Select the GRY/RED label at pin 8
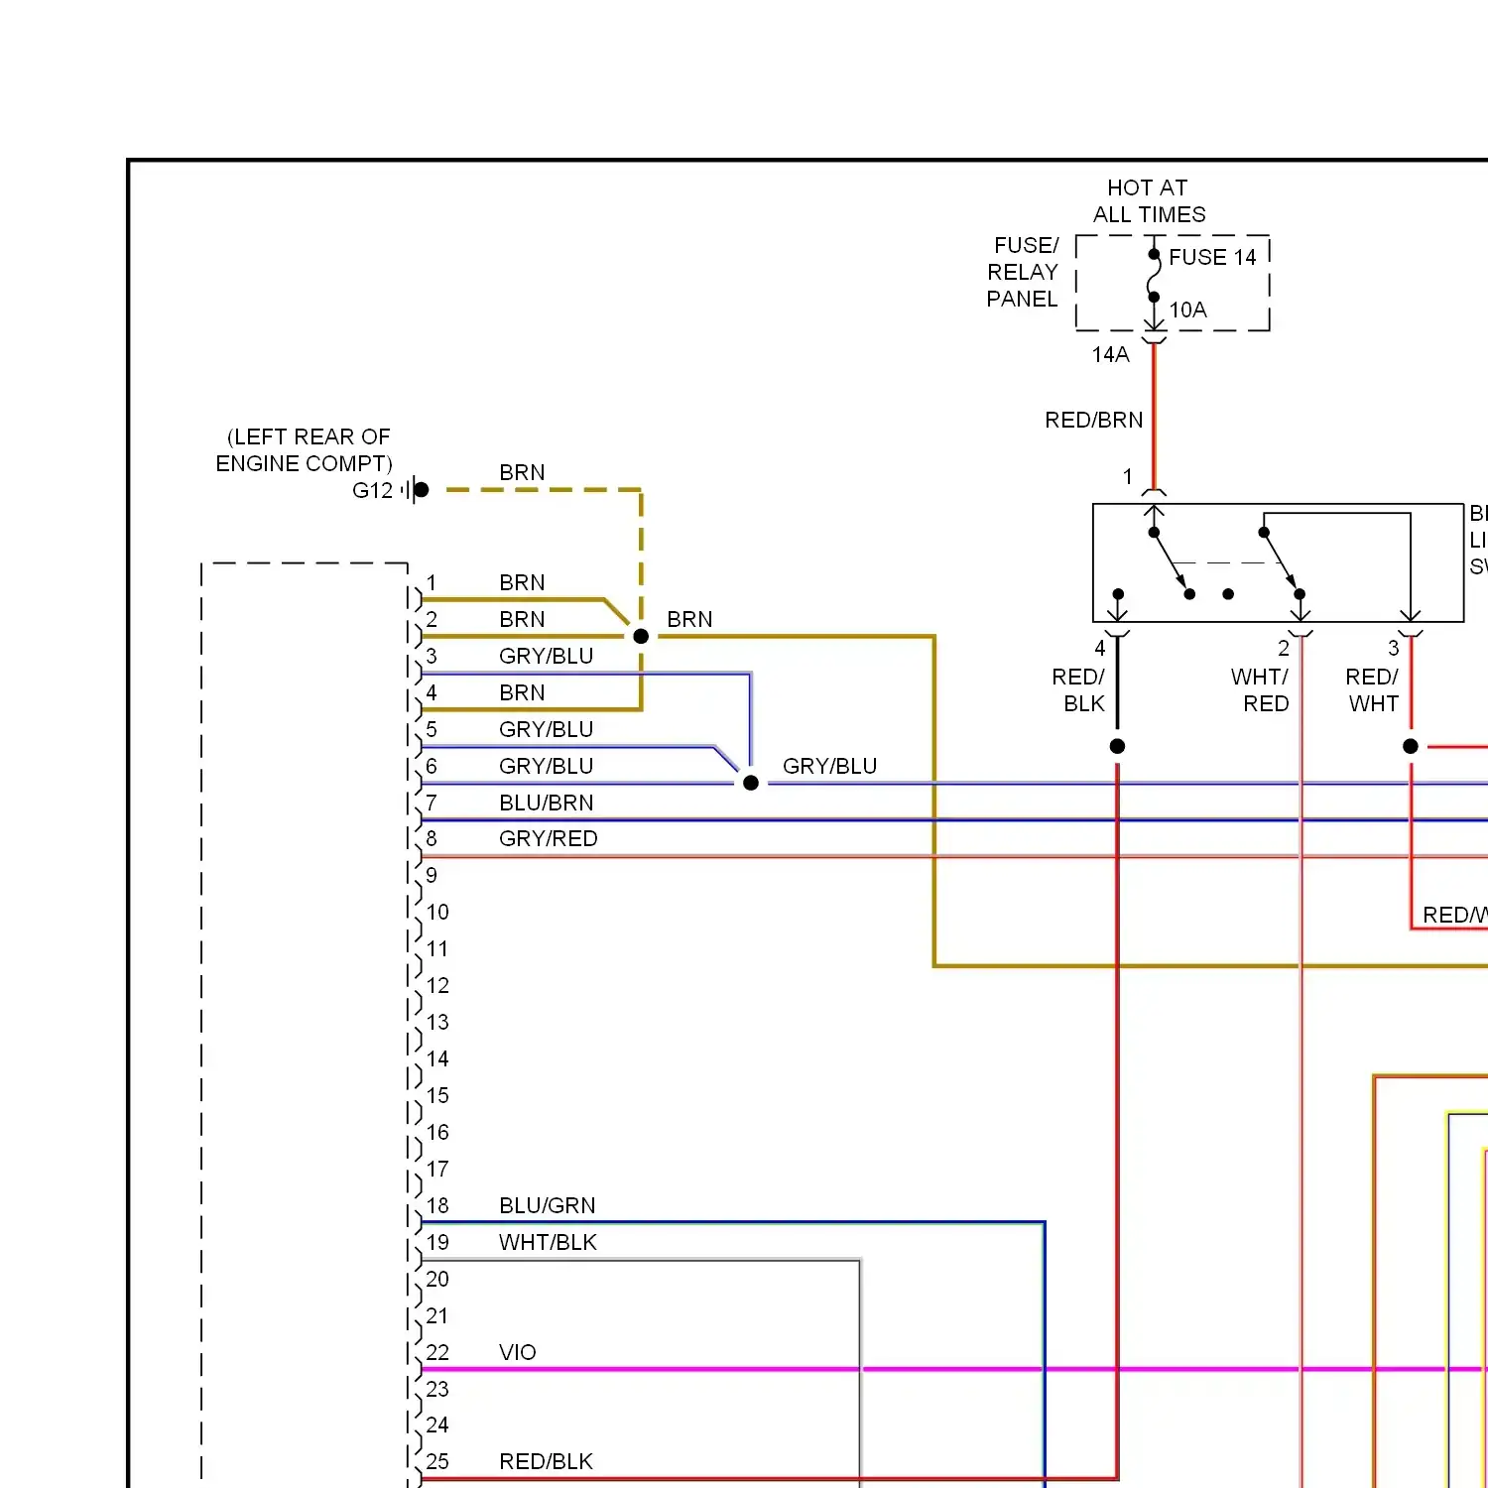Image resolution: width=1488 pixels, height=1488 pixels. (x=548, y=839)
